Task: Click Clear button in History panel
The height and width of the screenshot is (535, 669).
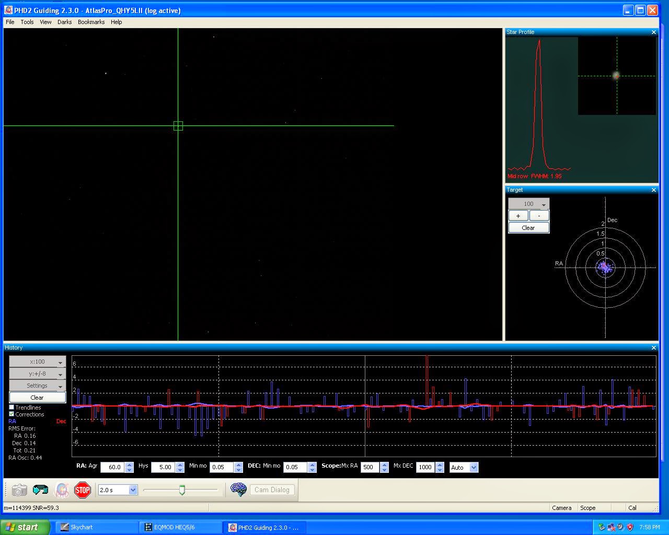Action: click(x=37, y=398)
